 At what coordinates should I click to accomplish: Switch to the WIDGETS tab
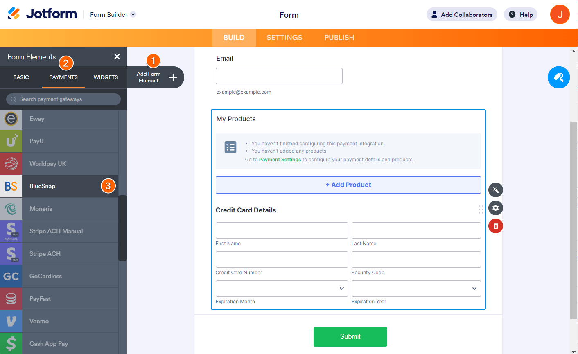[106, 77]
